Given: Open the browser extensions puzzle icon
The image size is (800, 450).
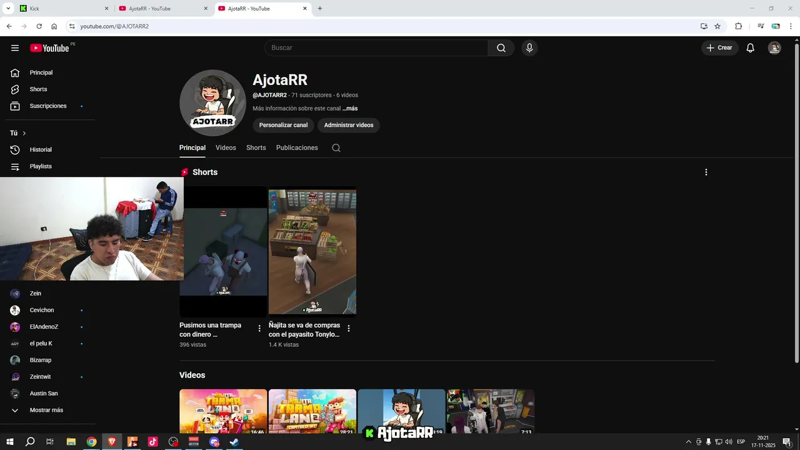Looking at the screenshot, I should pos(739,26).
